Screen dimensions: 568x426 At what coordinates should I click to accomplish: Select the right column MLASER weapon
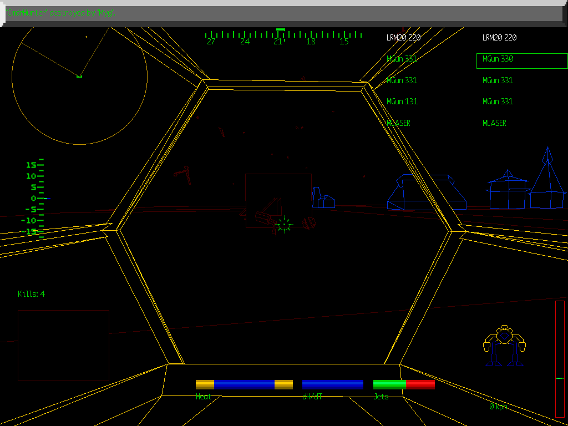[494, 123]
